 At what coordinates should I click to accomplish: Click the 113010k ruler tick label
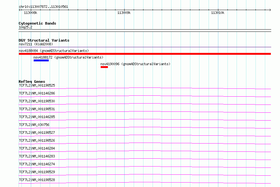[x=218, y=13]
